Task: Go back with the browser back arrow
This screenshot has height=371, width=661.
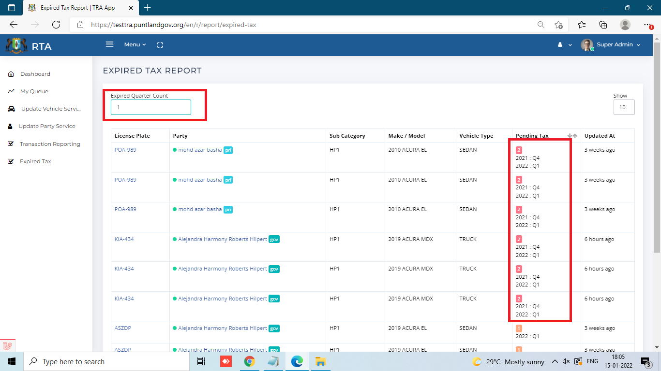Action: pyautogui.click(x=14, y=25)
